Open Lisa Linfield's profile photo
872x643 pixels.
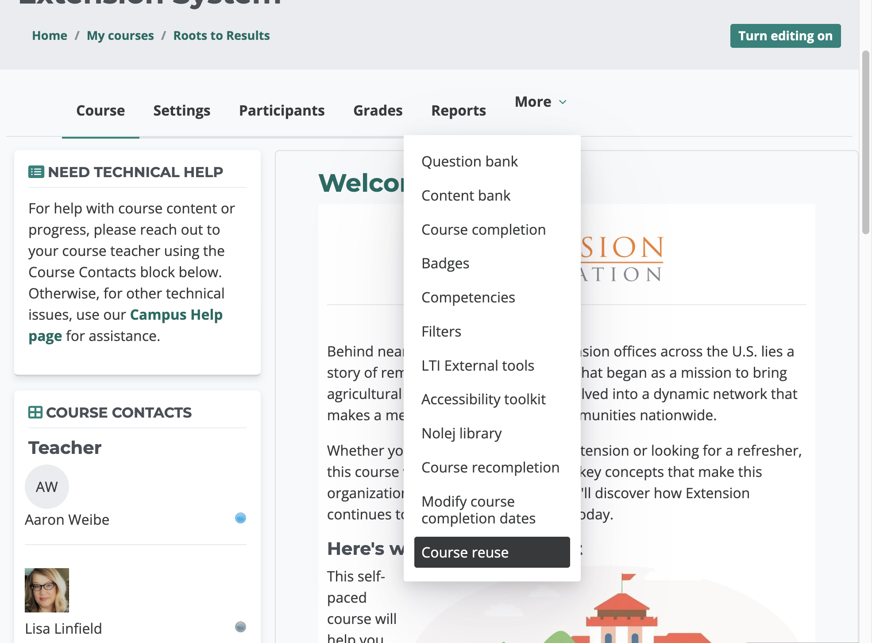[47, 590]
